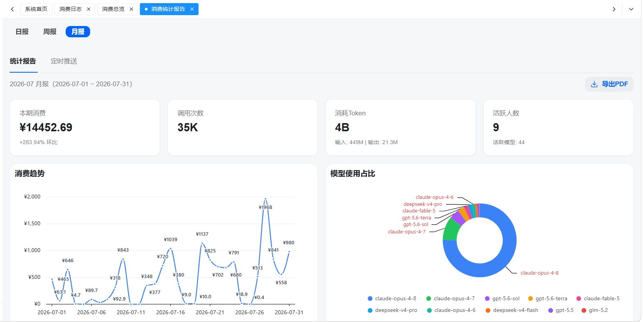
Task: Close the 消费日志 tab
Action: [89, 9]
